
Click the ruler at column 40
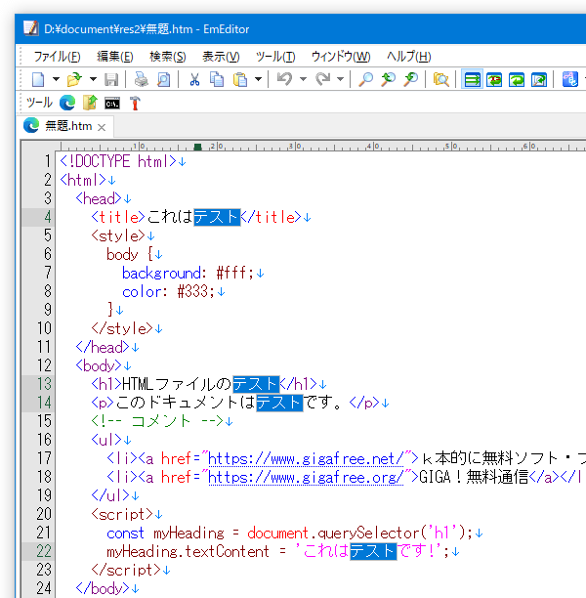point(373,147)
